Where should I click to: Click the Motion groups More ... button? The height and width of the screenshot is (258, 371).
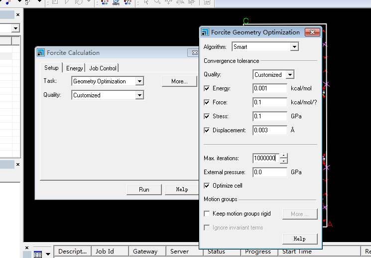tap(300, 214)
